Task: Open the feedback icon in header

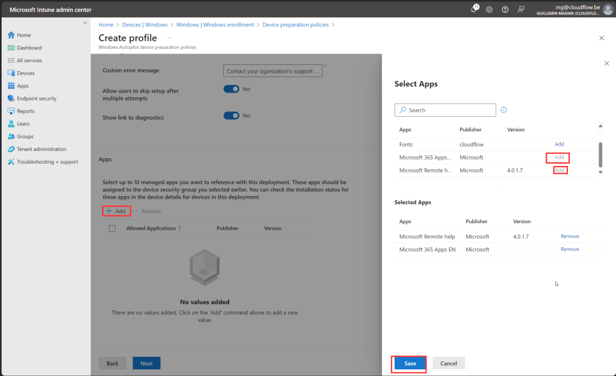Action: 521,10
